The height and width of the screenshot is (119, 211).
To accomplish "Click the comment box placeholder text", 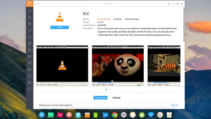I will point(56,105).
